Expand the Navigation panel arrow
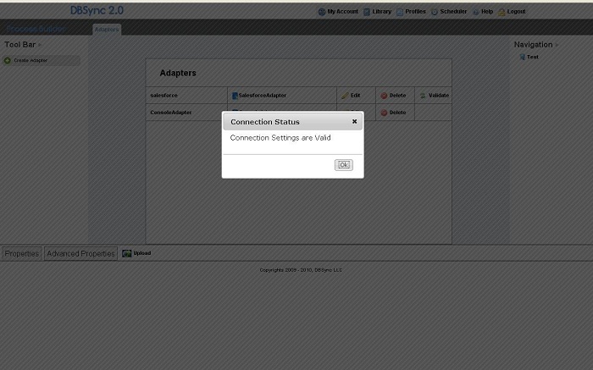The height and width of the screenshot is (370, 593). point(556,45)
